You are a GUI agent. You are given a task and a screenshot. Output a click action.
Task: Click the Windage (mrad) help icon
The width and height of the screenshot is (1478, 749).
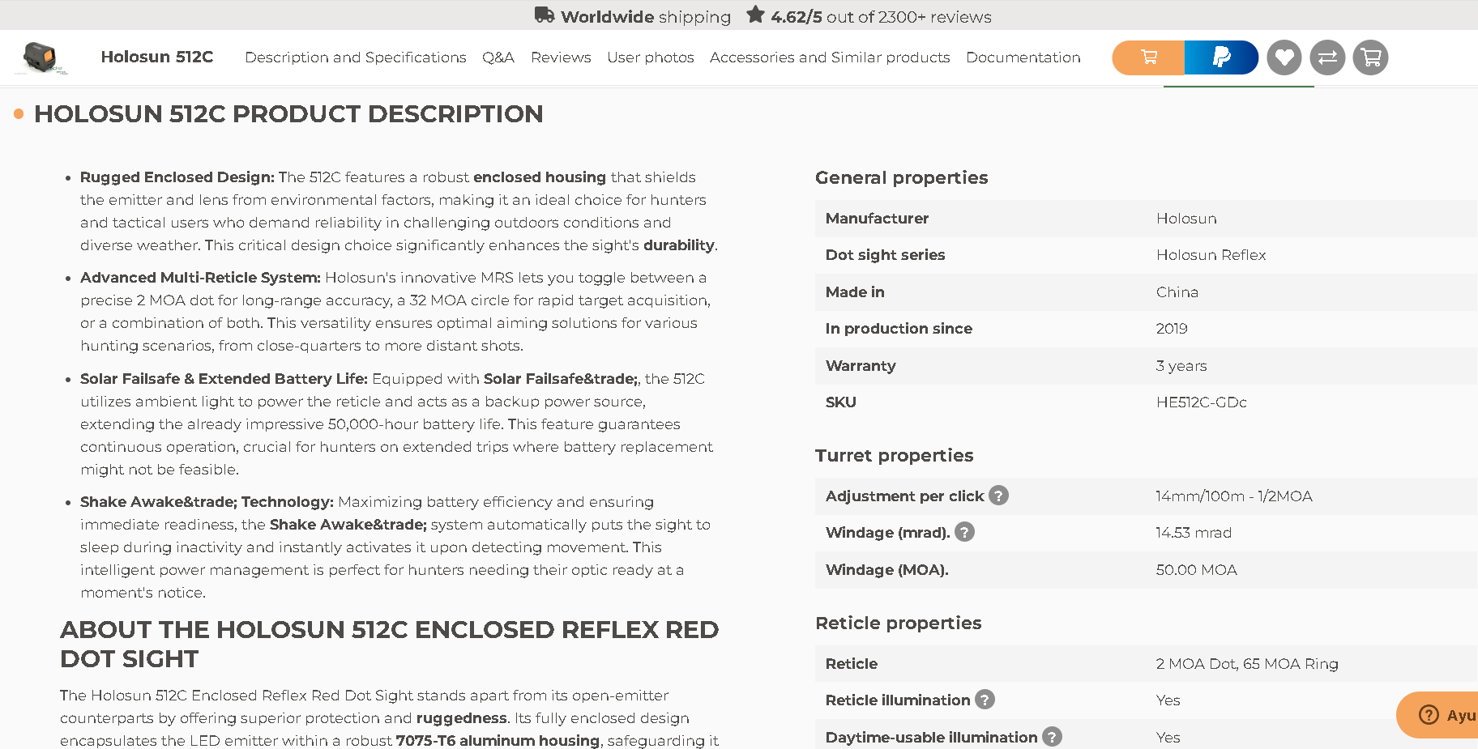point(964,532)
